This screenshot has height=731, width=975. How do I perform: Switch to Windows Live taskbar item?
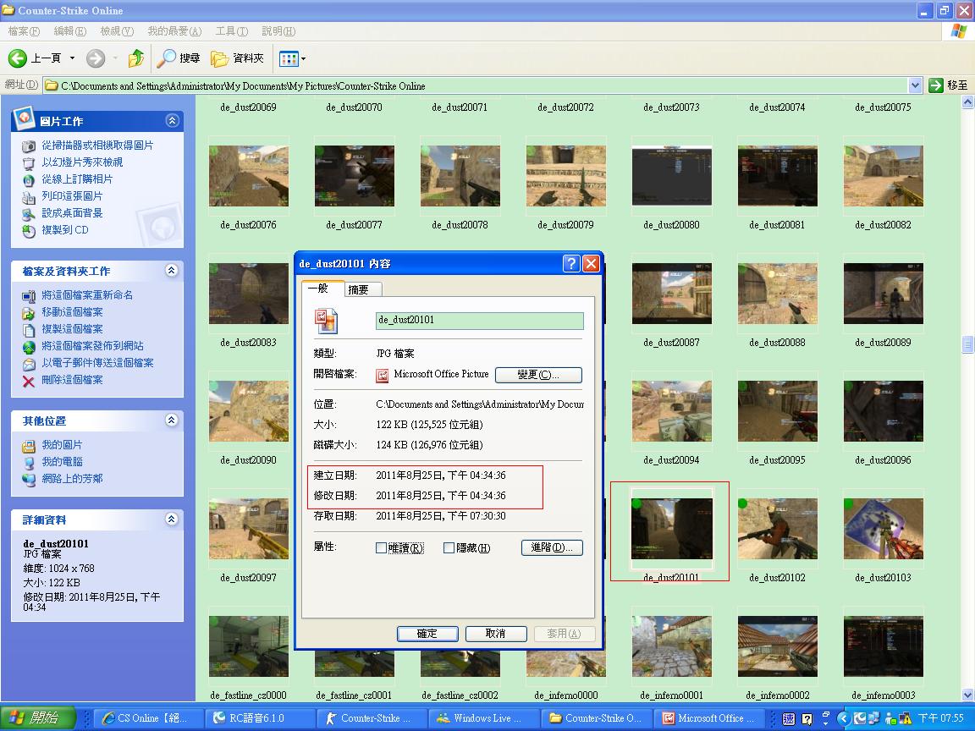click(x=484, y=718)
